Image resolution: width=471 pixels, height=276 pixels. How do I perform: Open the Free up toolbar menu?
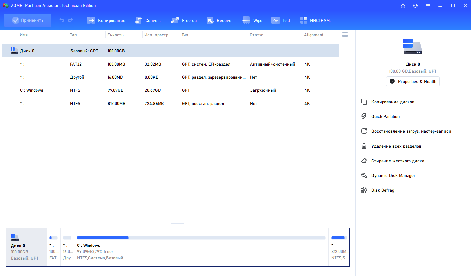(x=184, y=20)
